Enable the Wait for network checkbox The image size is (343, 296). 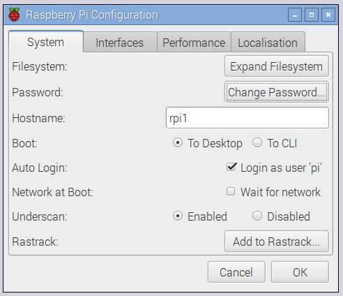[231, 191]
